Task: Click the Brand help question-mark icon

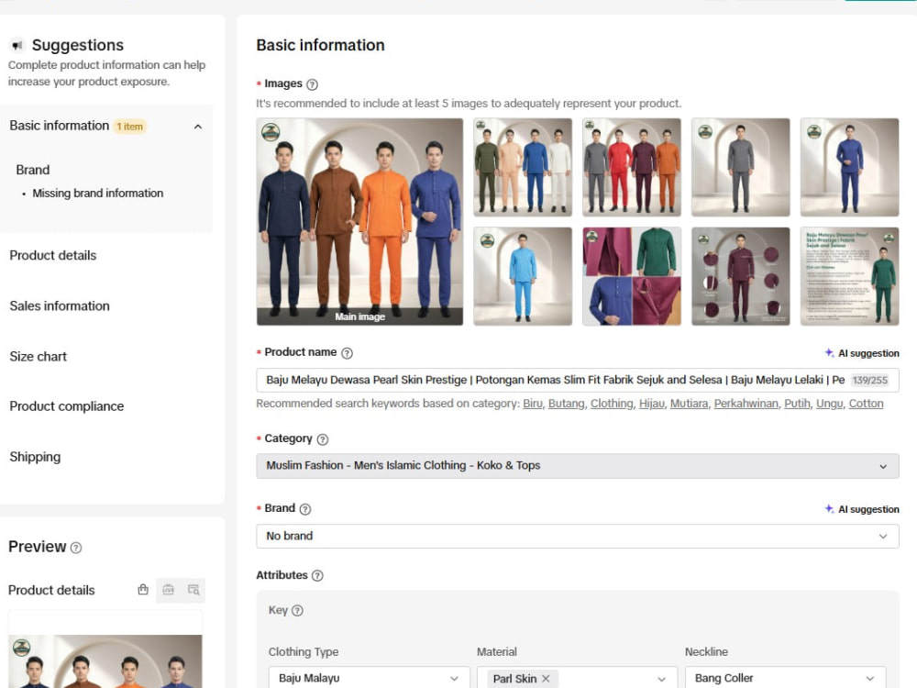Action: click(305, 509)
